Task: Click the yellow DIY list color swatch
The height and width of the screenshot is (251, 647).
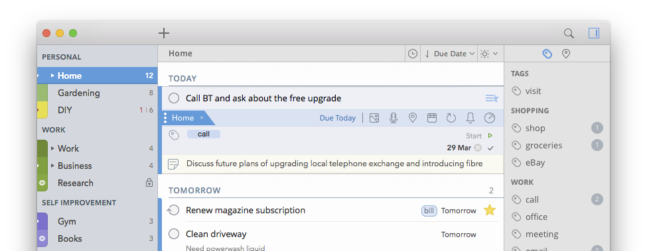Action: coord(42,111)
